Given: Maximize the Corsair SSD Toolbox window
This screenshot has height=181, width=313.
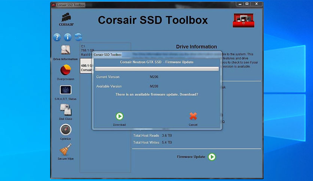Looking at the screenshot, I should [247, 4].
